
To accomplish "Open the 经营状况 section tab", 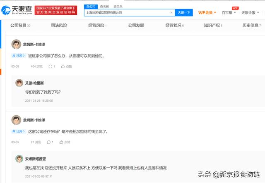I will point(174,25).
